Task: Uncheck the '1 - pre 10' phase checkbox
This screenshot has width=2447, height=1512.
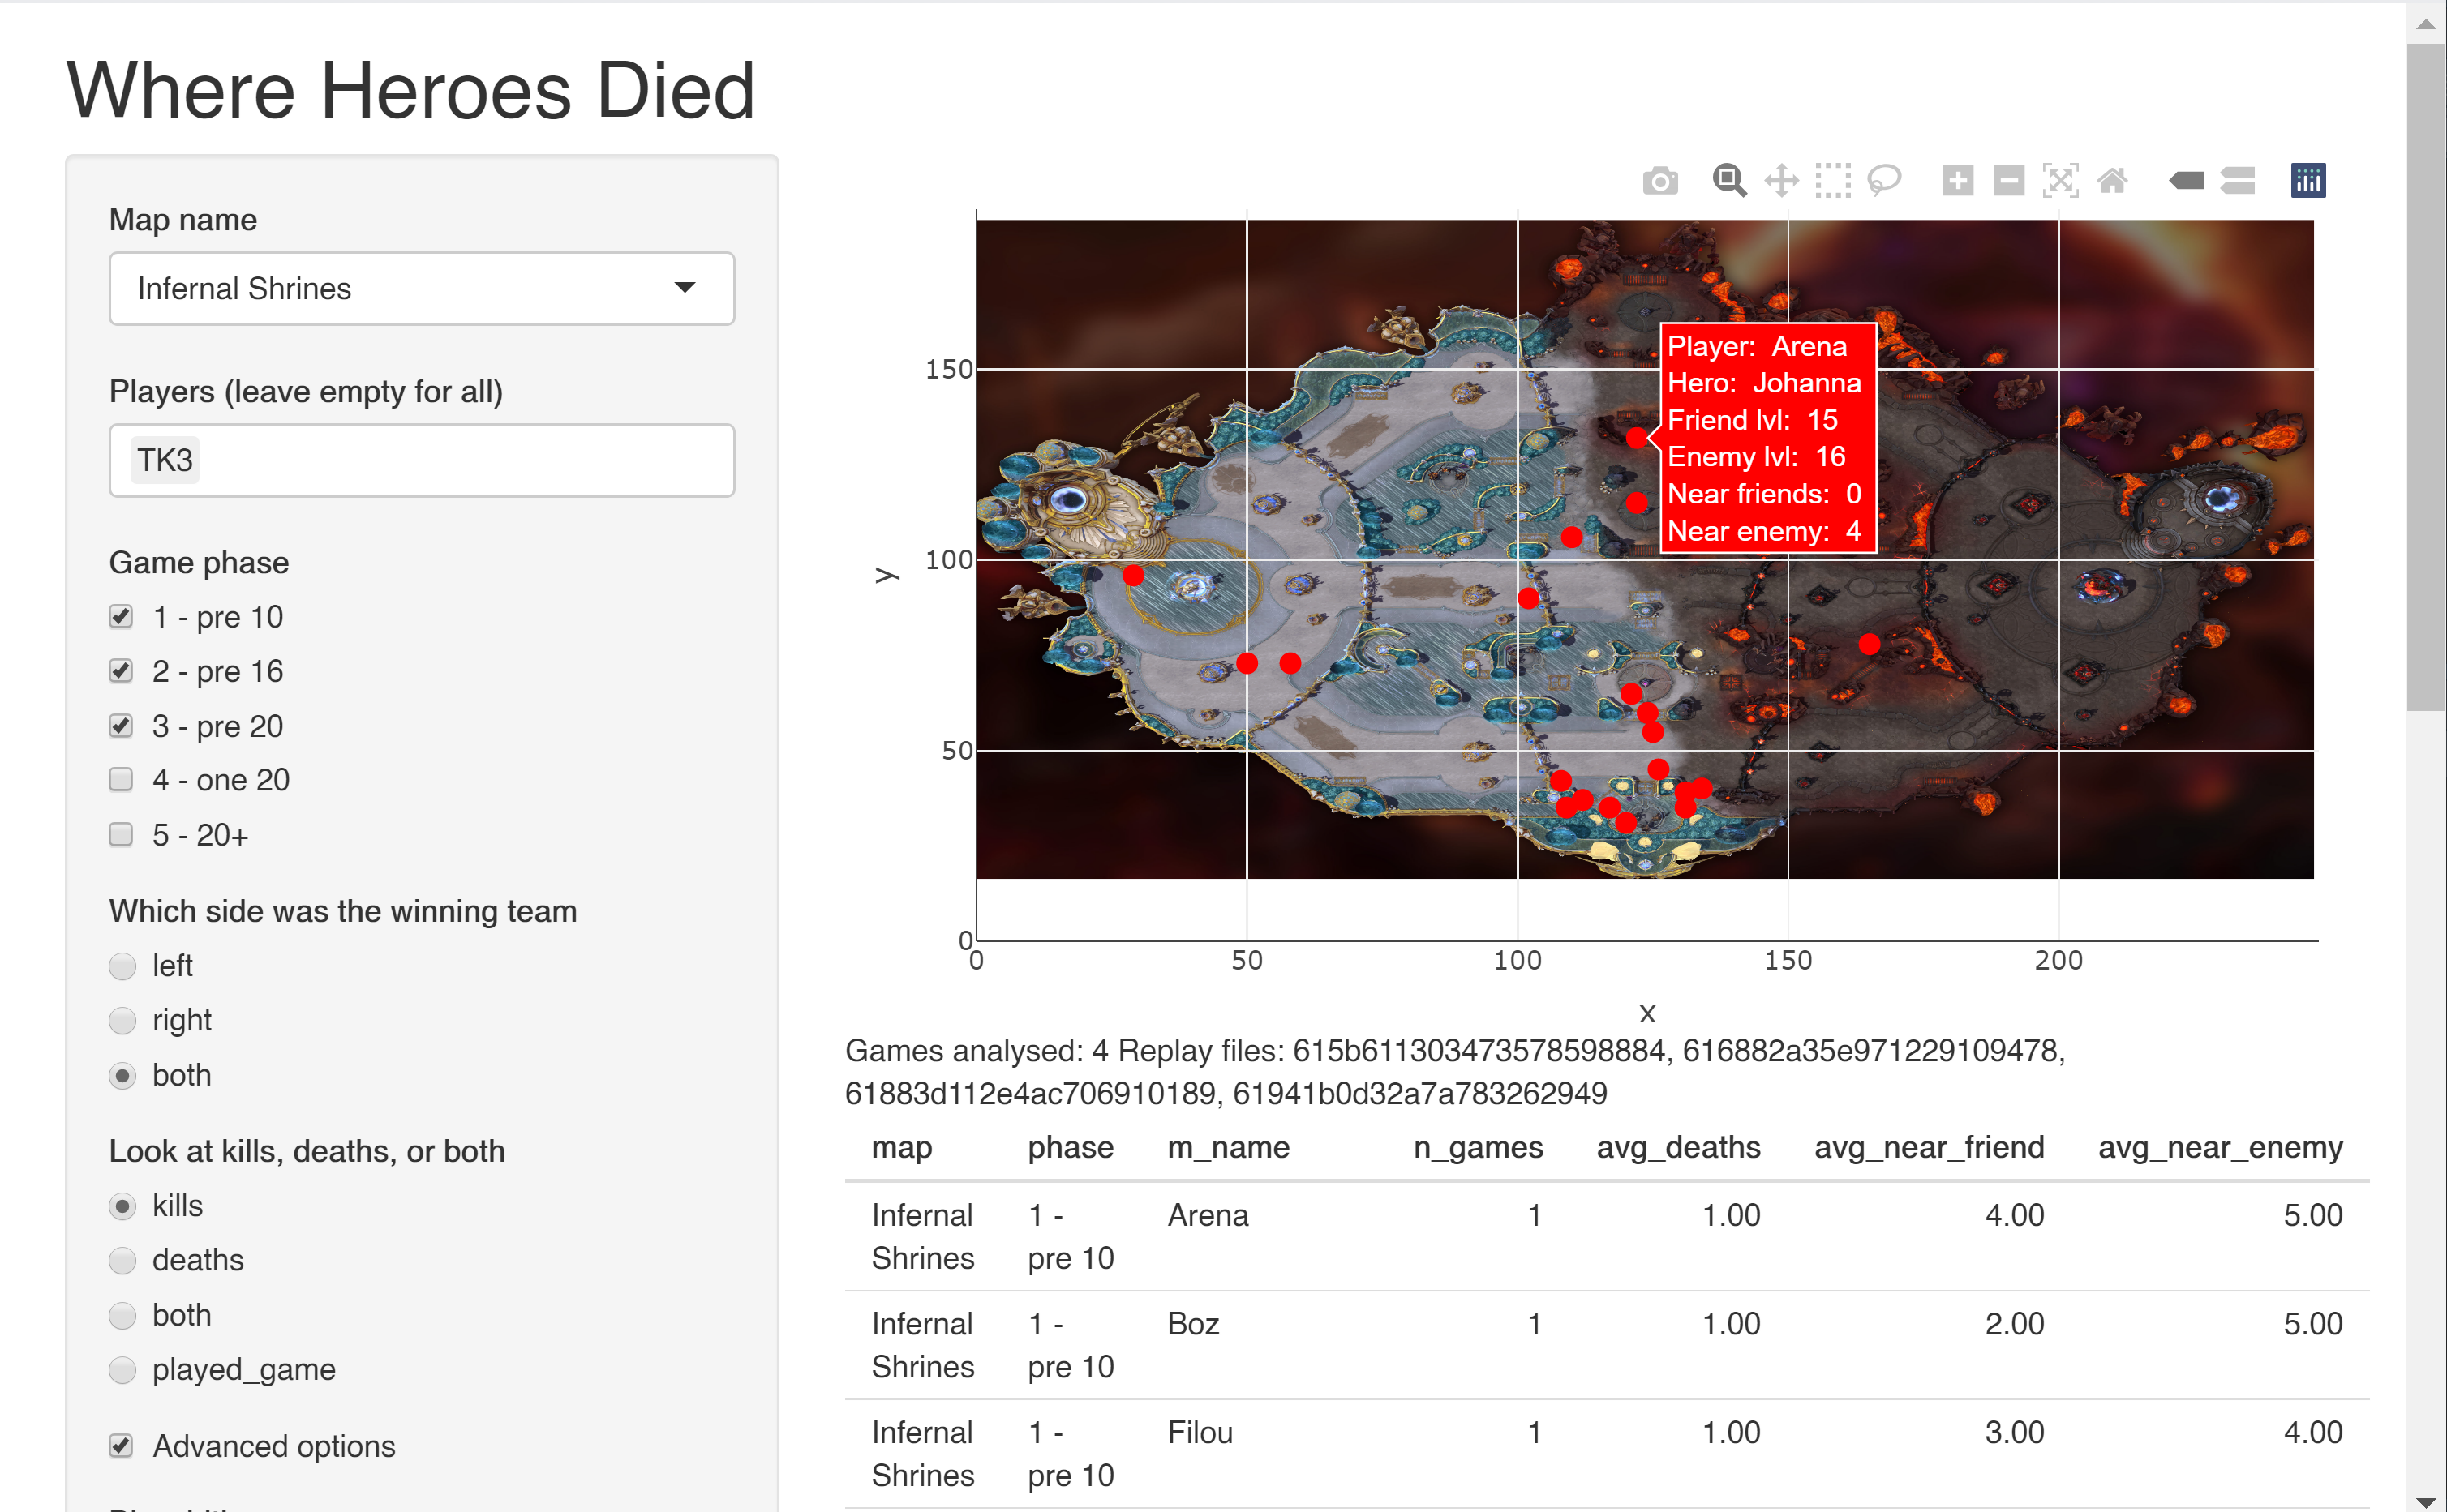Action: pos(121,616)
